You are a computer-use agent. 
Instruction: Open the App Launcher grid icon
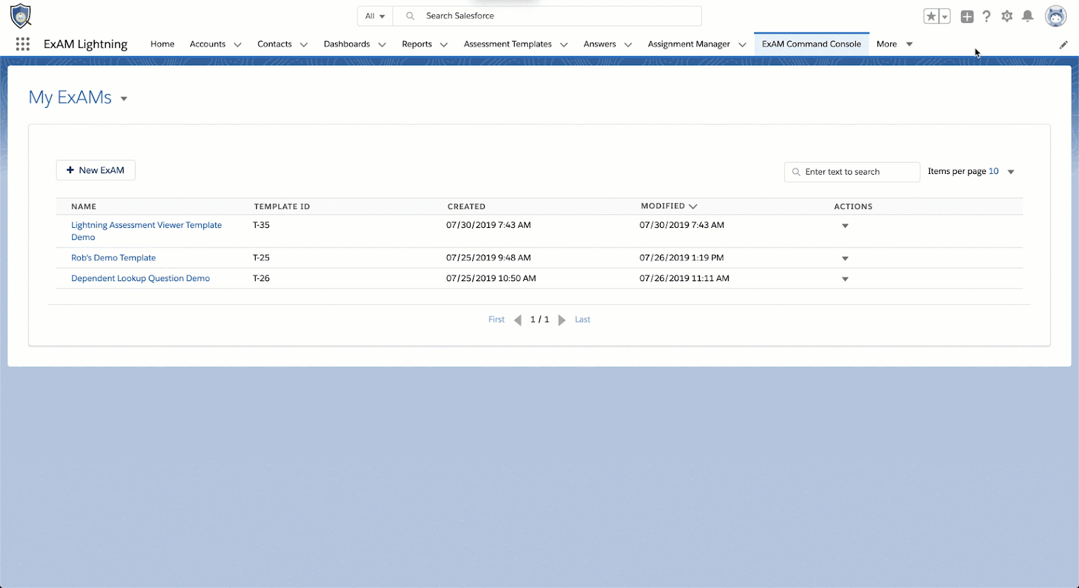pyautogui.click(x=22, y=45)
